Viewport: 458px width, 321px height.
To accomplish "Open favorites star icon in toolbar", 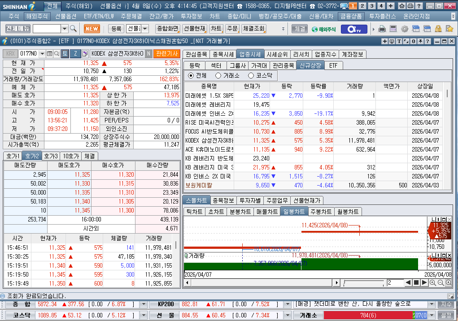I will pyautogui.click(x=449, y=29).
